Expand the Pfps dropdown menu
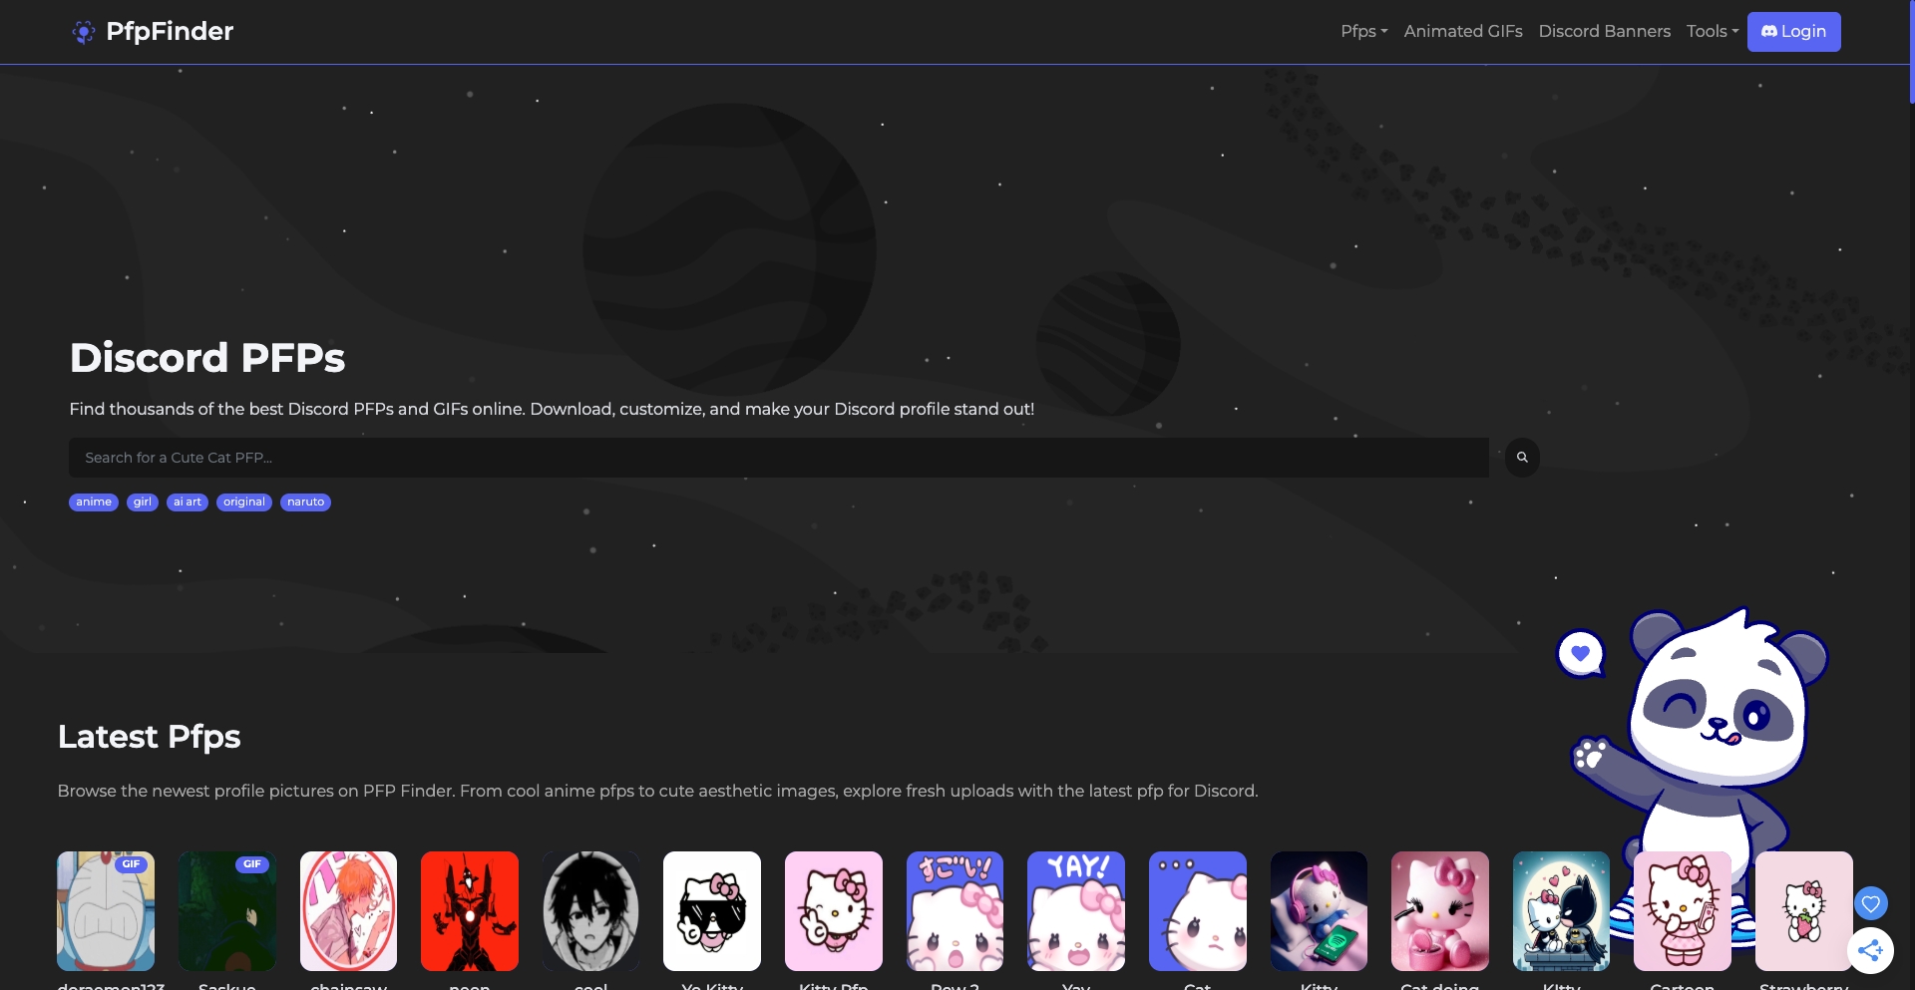Viewport: 1915px width, 990px height. click(x=1363, y=32)
